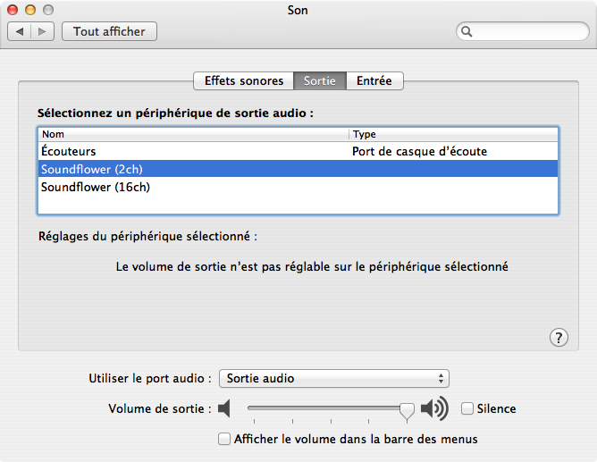Click the Tout afficher button

coord(109,31)
